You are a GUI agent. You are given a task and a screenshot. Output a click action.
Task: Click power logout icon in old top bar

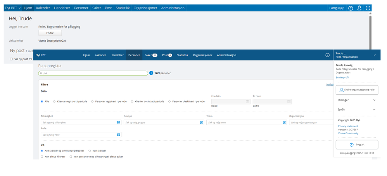368,8
